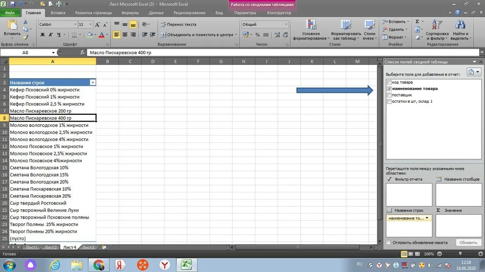
Task: Open 'наименование то...' field dropdown in rows area
Action: [427, 218]
